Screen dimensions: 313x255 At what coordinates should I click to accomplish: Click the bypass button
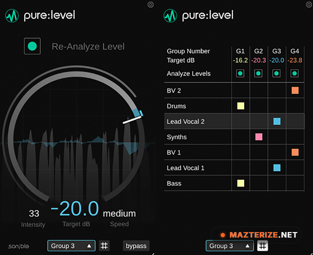coord(136,246)
